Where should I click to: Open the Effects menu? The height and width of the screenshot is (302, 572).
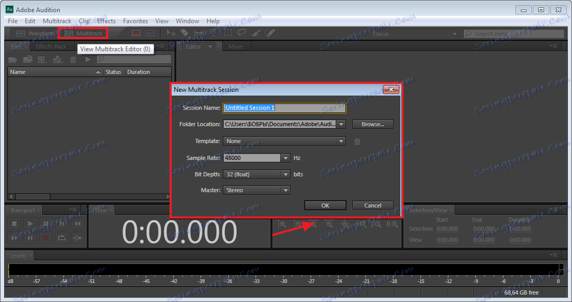[x=106, y=21]
